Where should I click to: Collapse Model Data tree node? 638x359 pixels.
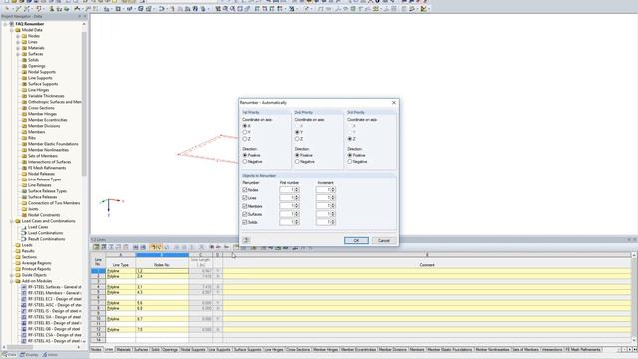11,30
